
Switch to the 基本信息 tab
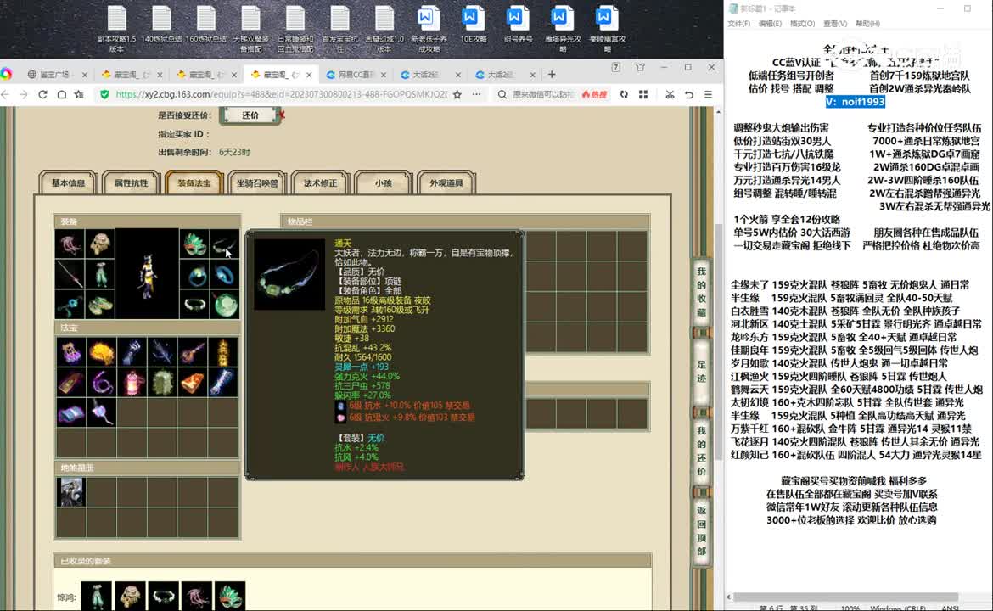pyautogui.click(x=69, y=183)
